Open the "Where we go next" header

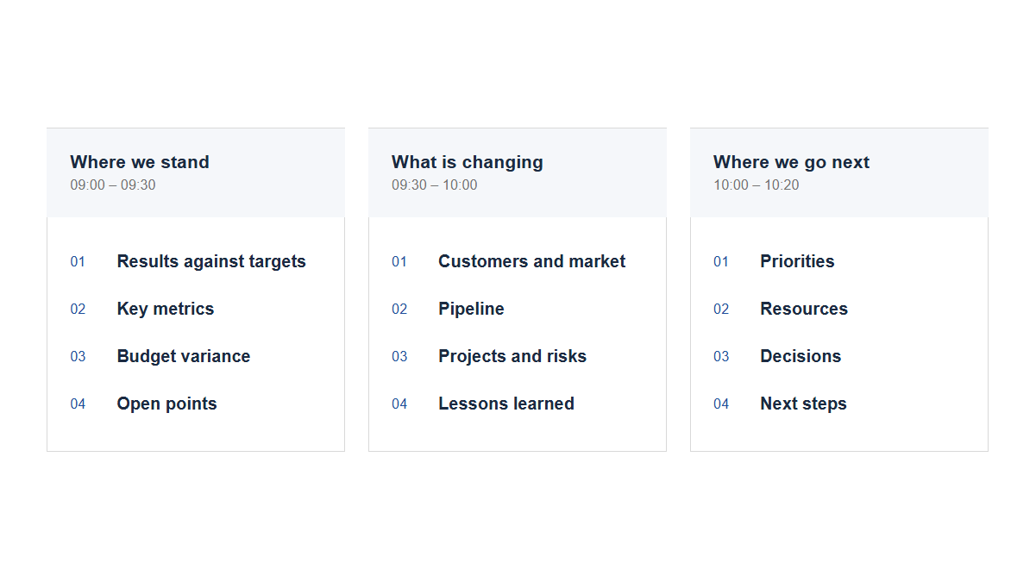(x=791, y=162)
